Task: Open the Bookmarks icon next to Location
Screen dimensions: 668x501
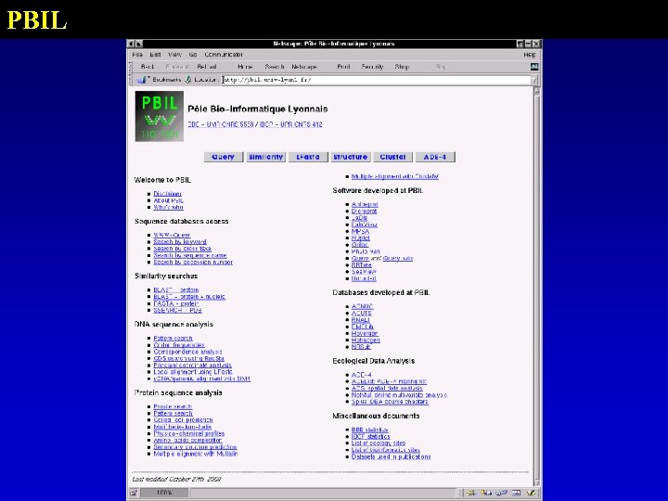Action: (142, 79)
